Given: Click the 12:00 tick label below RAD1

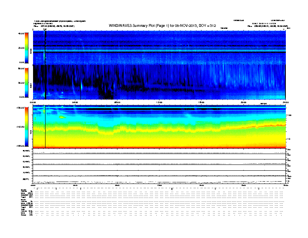Looking at the screenshot, I should pyautogui.click(x=159, y=102).
